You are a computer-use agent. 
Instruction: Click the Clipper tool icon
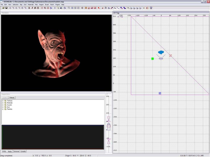(x=51, y=8)
